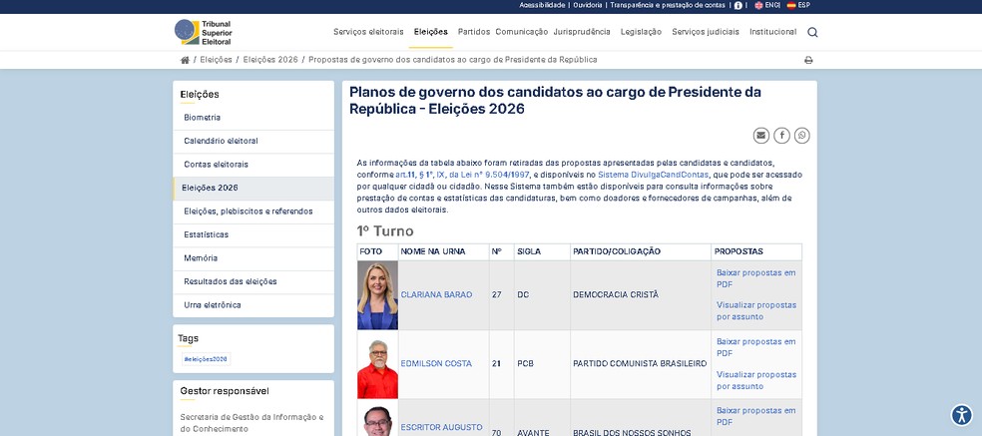Click the NOME NA URNA column header
Viewport: 982px width, 436px height.
click(x=443, y=251)
